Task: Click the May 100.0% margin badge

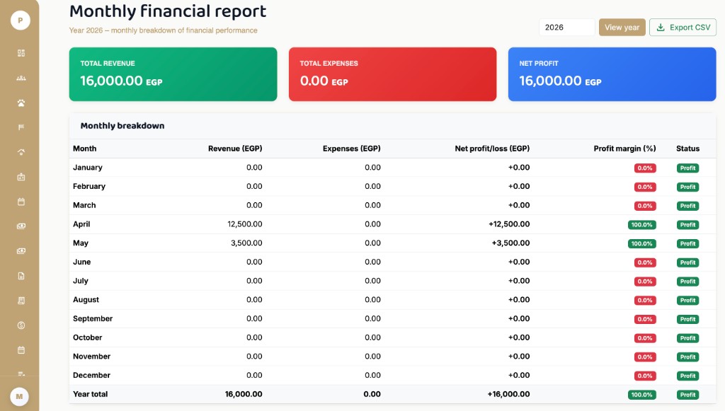Action: 641,244
